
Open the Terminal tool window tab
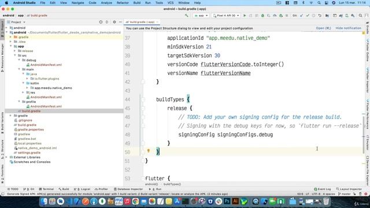(x=46, y=189)
